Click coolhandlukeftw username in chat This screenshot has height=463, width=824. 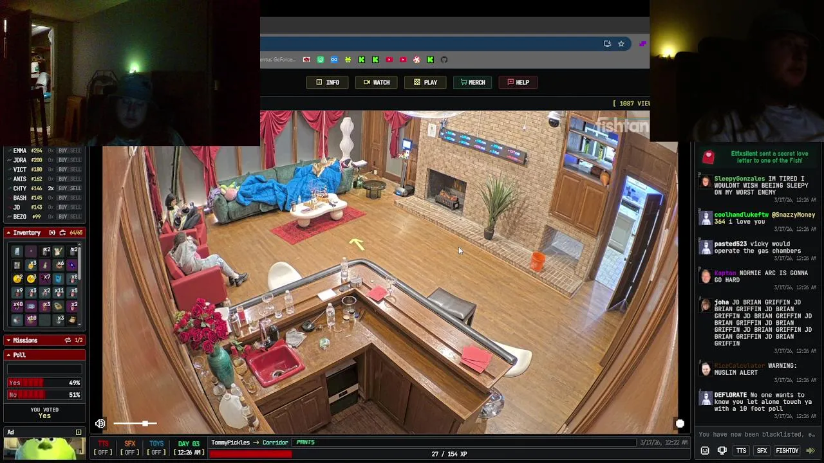coord(742,215)
